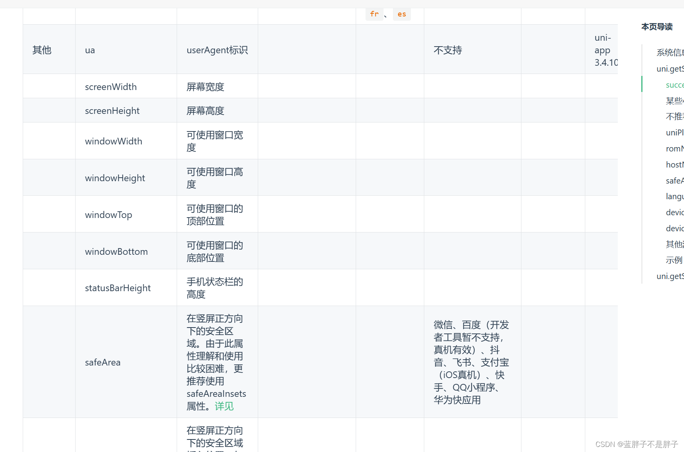Image resolution: width=684 pixels, height=452 pixels.
Task: Click the 可使用窗口的顶部位置 description
Action: (215, 215)
